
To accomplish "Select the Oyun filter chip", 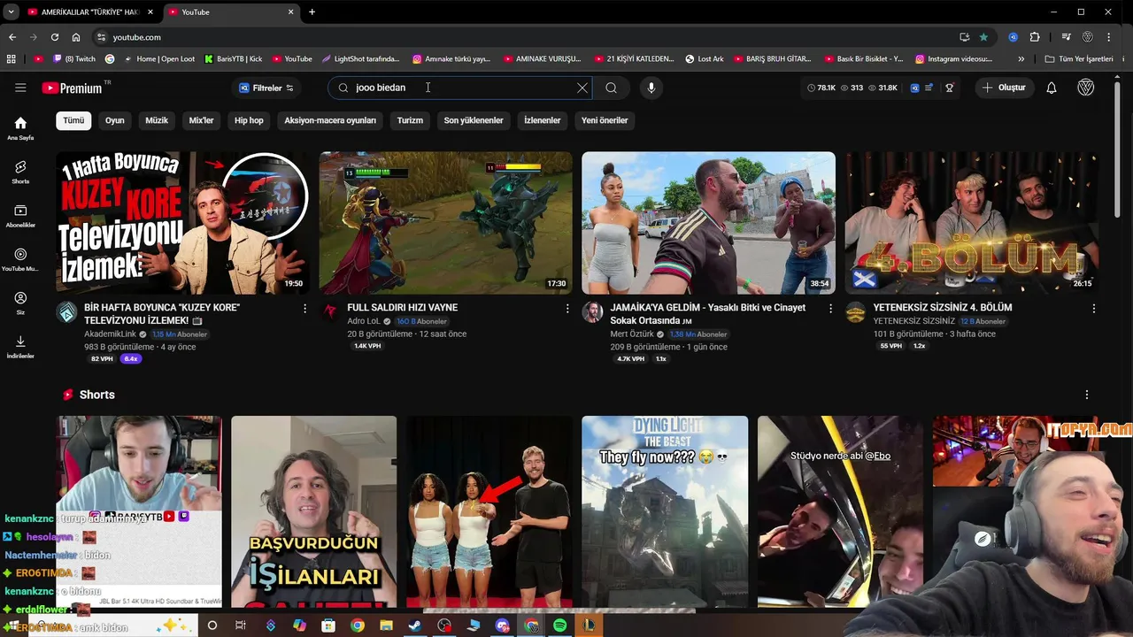I will pos(115,120).
